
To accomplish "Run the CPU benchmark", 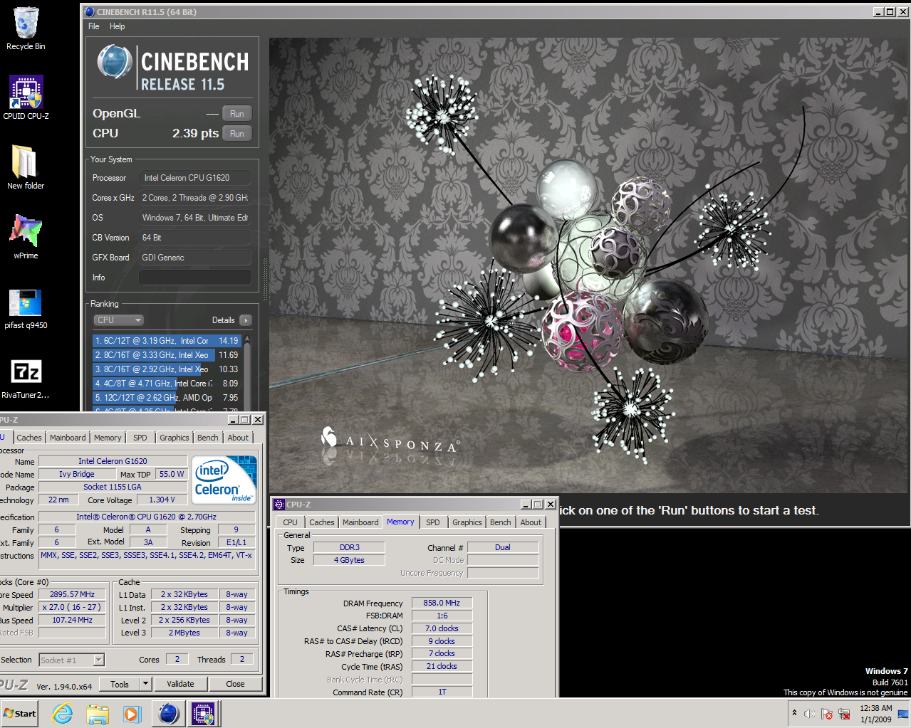I will click(x=237, y=133).
